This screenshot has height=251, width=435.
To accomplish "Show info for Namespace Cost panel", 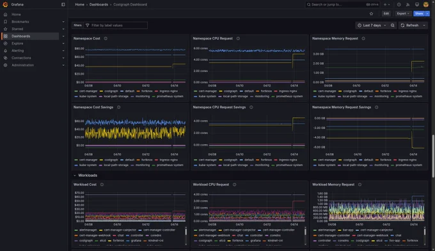I will [106, 38].
